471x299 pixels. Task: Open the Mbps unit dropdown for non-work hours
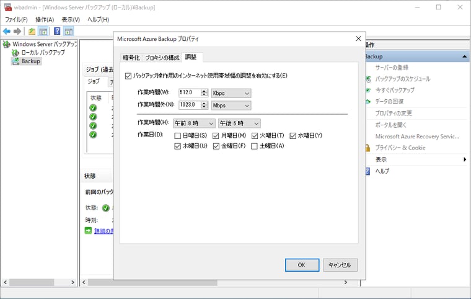click(x=231, y=105)
